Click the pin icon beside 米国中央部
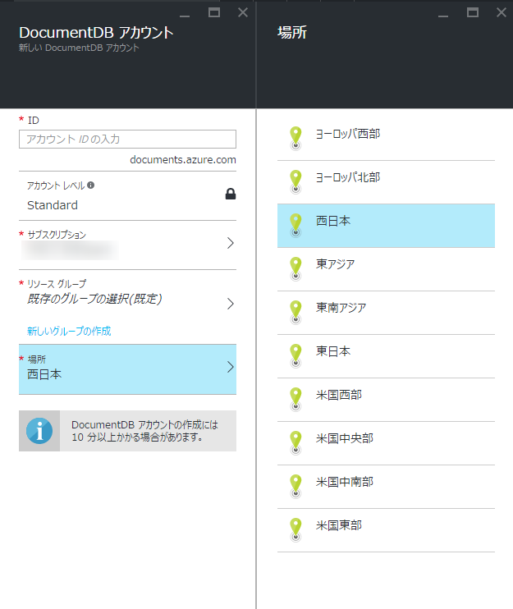The image size is (513, 609). (295, 442)
